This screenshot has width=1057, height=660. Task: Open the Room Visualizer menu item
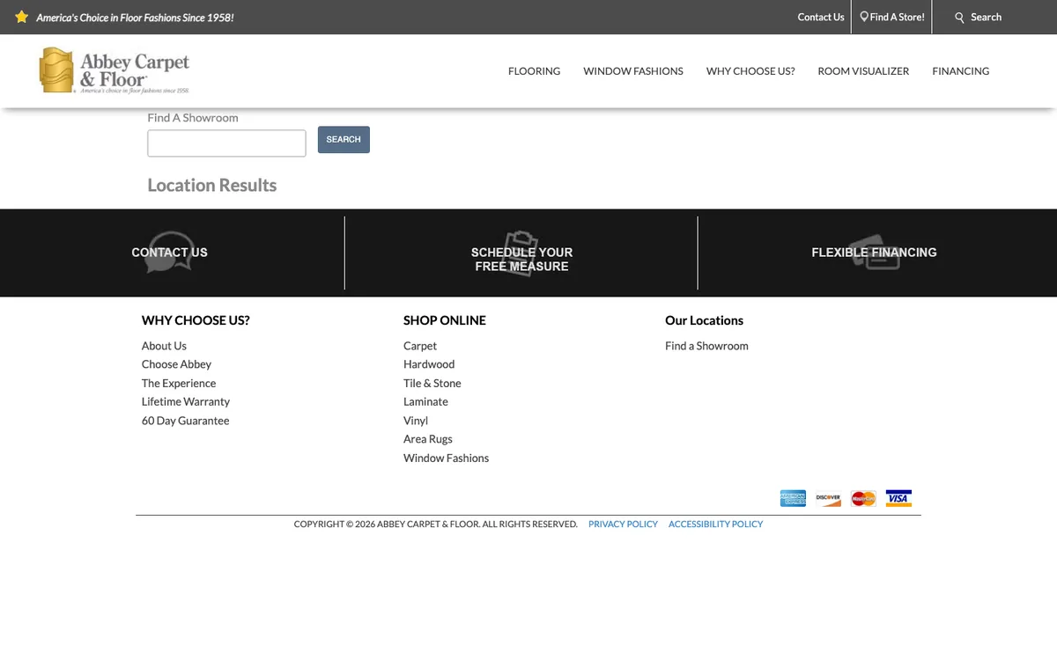[x=863, y=71]
